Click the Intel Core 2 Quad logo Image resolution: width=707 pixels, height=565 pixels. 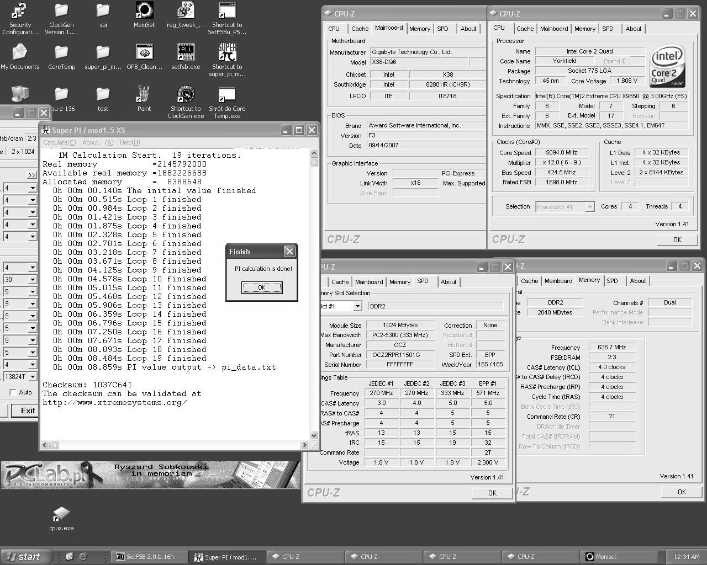pyautogui.click(x=668, y=66)
